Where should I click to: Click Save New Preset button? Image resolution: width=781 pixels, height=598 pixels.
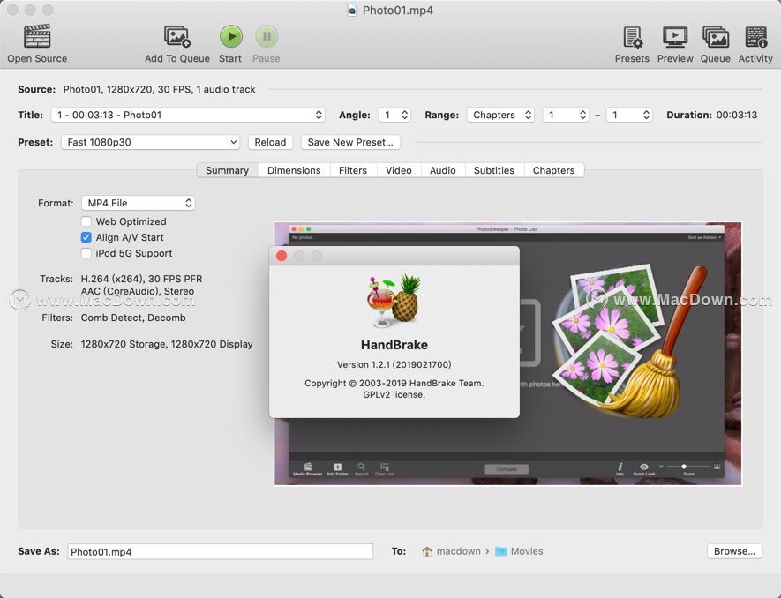[x=350, y=142]
